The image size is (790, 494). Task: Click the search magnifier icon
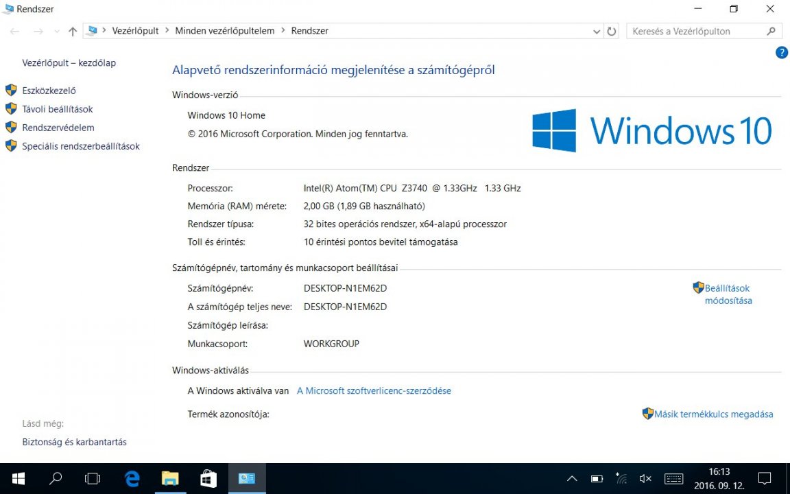[x=771, y=32]
